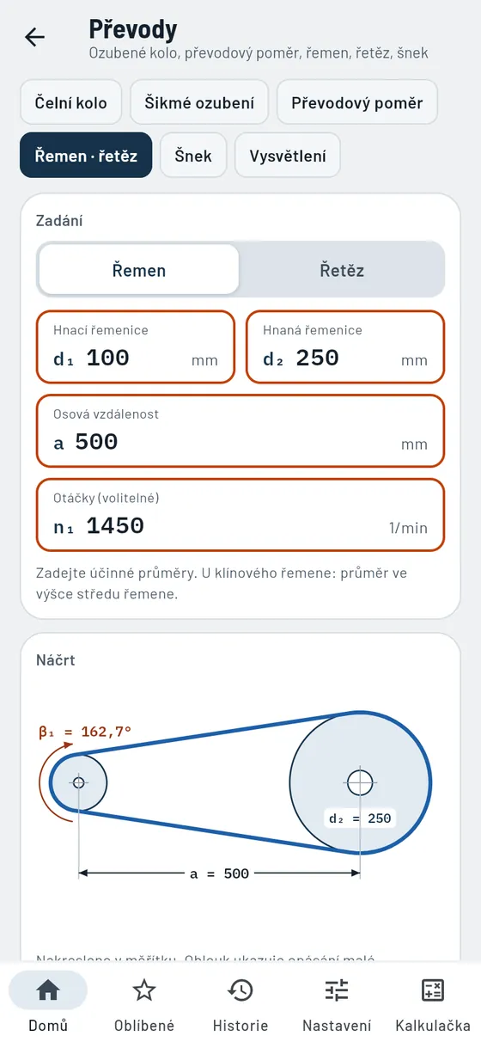The height and width of the screenshot is (1042, 481).
Task: Select the Řemen segment toggle
Action: (x=139, y=270)
